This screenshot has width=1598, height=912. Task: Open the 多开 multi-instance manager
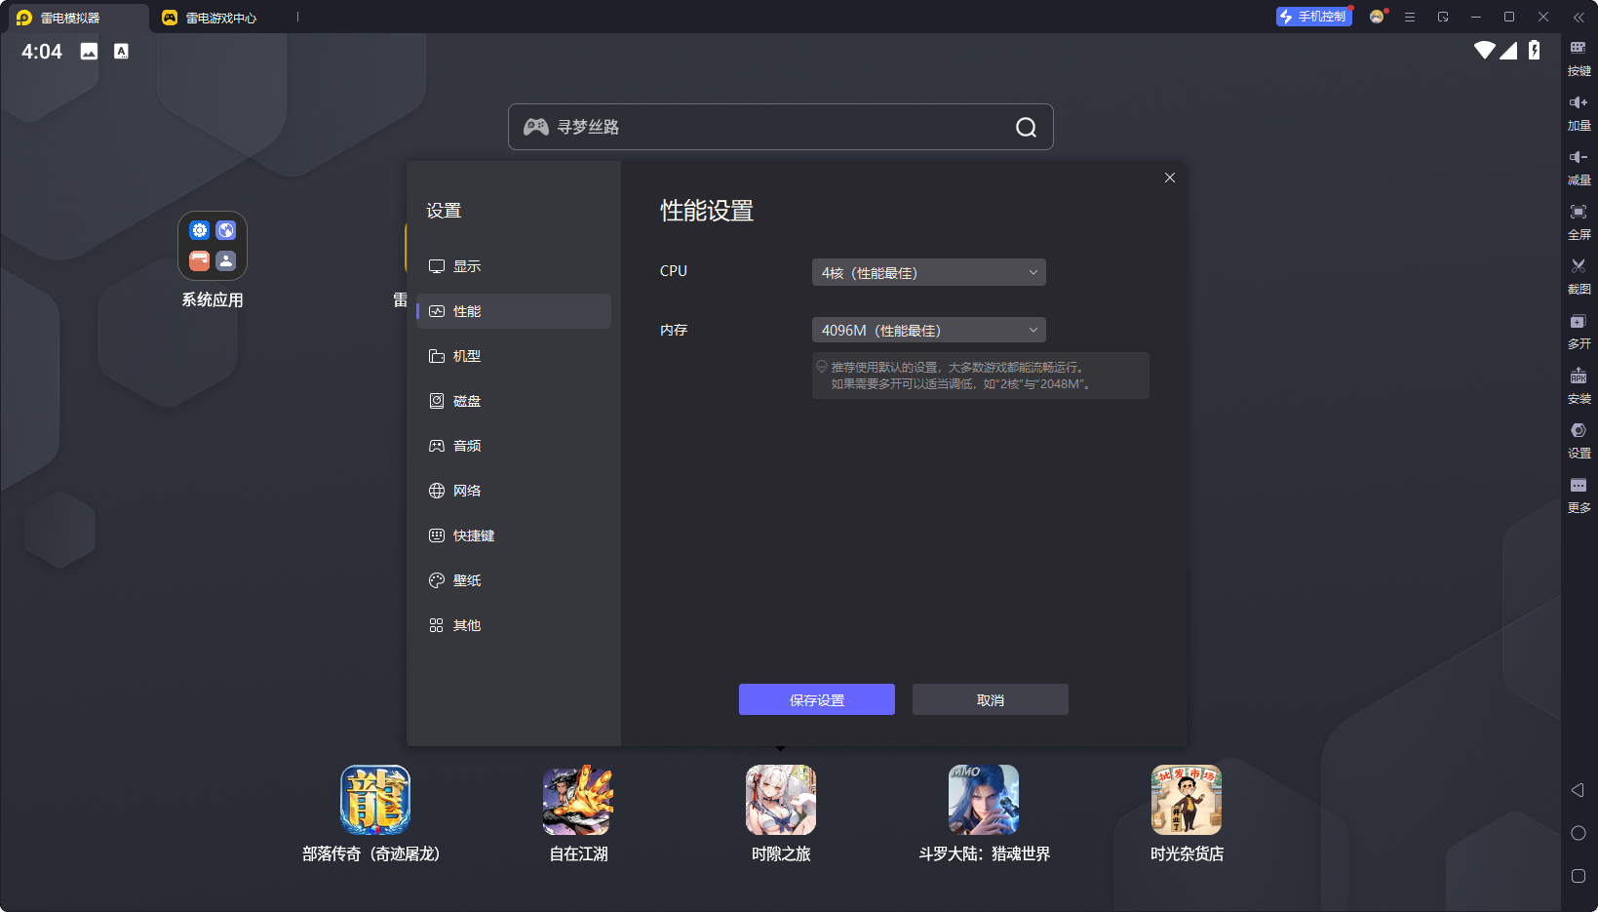pyautogui.click(x=1579, y=331)
